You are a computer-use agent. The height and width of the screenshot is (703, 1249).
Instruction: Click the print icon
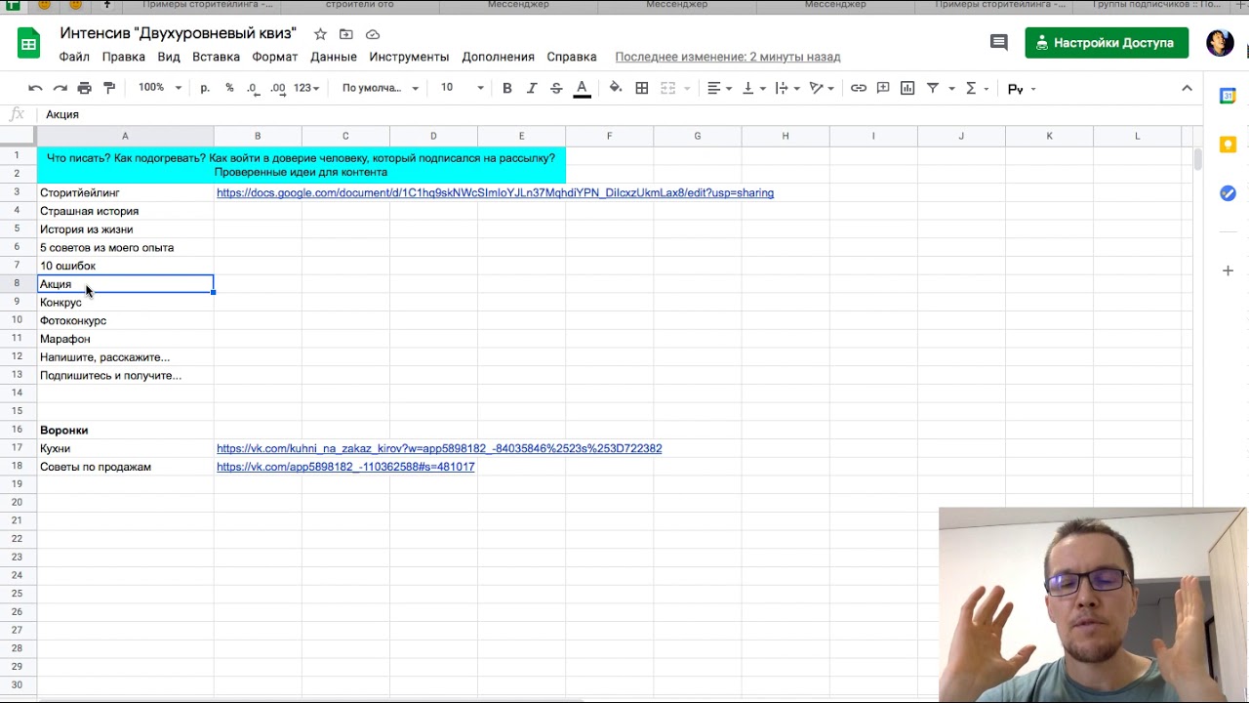point(84,88)
